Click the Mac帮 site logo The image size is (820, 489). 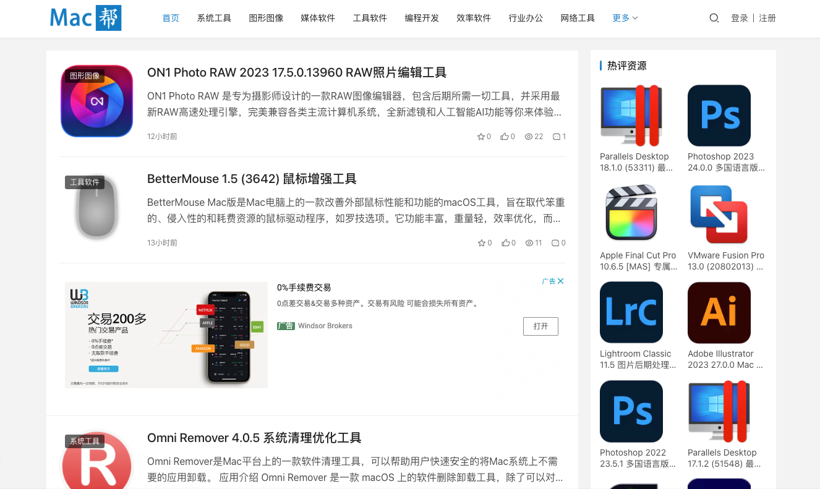[x=86, y=18]
